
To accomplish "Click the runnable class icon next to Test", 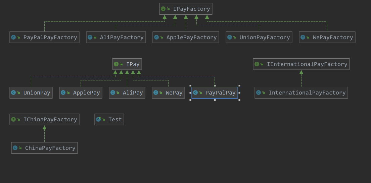I will [98, 119].
